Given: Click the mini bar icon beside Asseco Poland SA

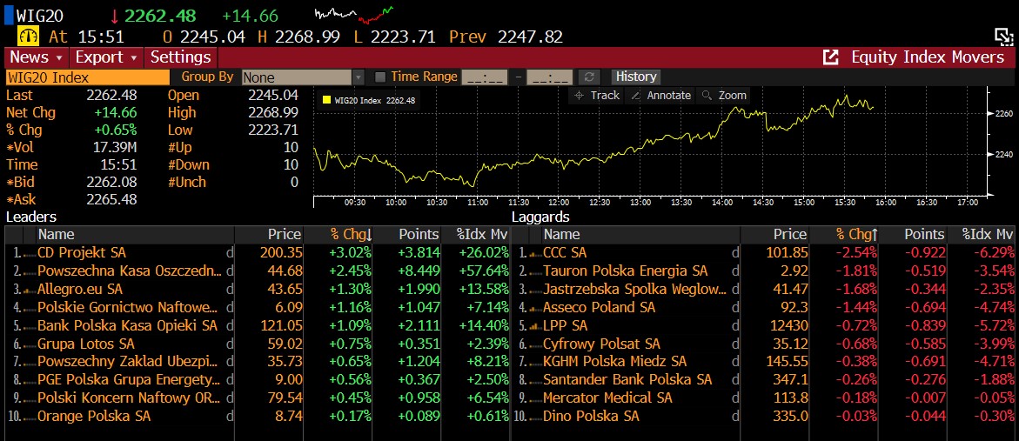Looking at the screenshot, I should coord(535,309).
